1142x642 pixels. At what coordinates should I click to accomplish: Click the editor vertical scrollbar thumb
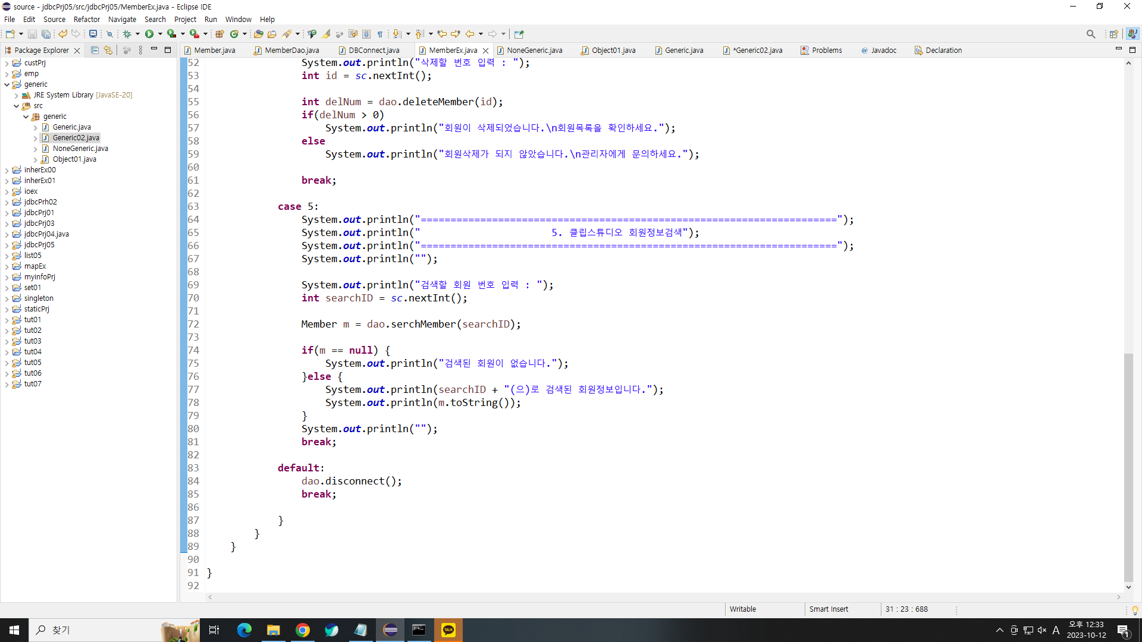click(1128, 467)
